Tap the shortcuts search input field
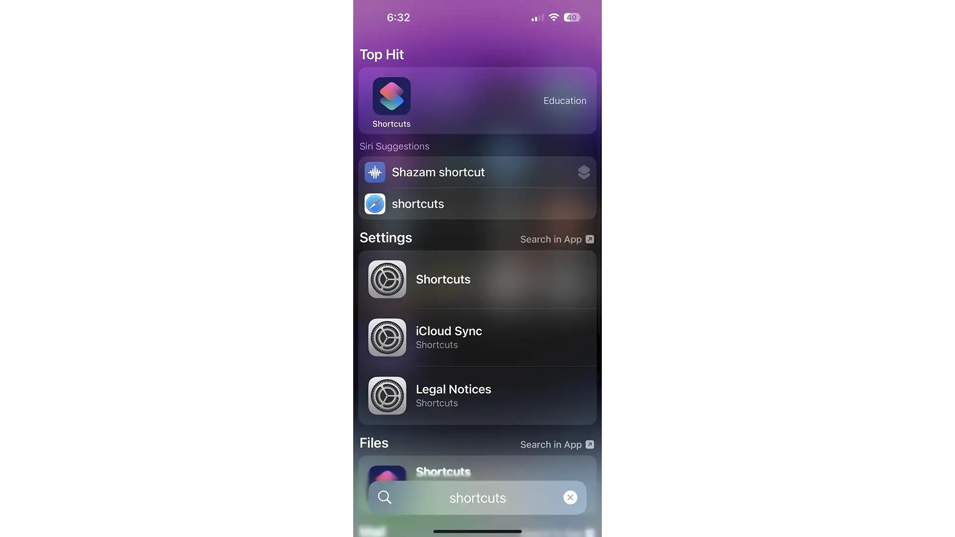The image size is (955, 537). 477,497
